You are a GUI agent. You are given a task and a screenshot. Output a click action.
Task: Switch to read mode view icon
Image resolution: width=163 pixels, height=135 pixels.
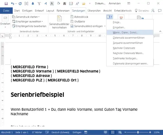[105, 132]
